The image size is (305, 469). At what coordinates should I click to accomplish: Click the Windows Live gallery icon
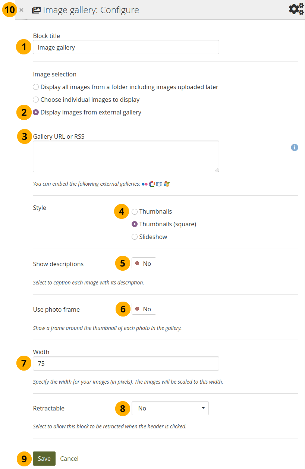click(x=166, y=184)
